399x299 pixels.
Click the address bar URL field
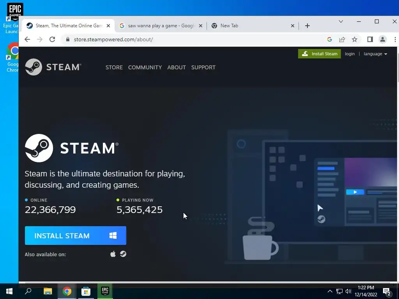pos(193,39)
